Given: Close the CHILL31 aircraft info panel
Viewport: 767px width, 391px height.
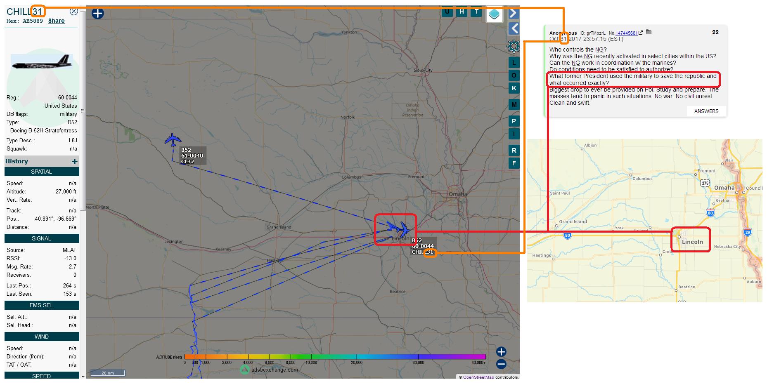Looking at the screenshot, I should (73, 12).
